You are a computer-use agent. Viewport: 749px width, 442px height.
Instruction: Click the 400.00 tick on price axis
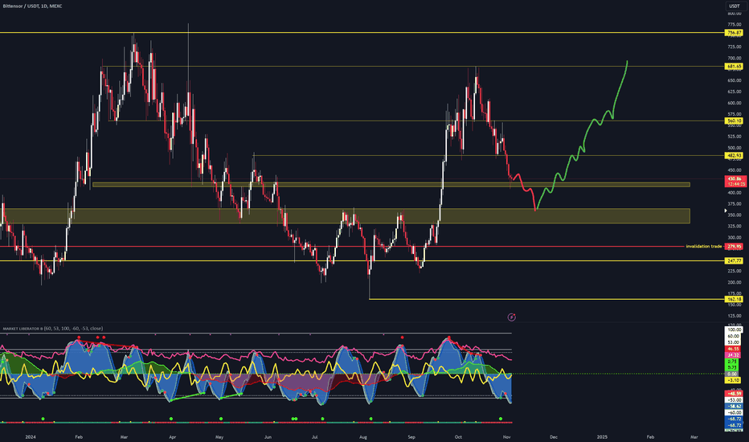tap(735, 193)
